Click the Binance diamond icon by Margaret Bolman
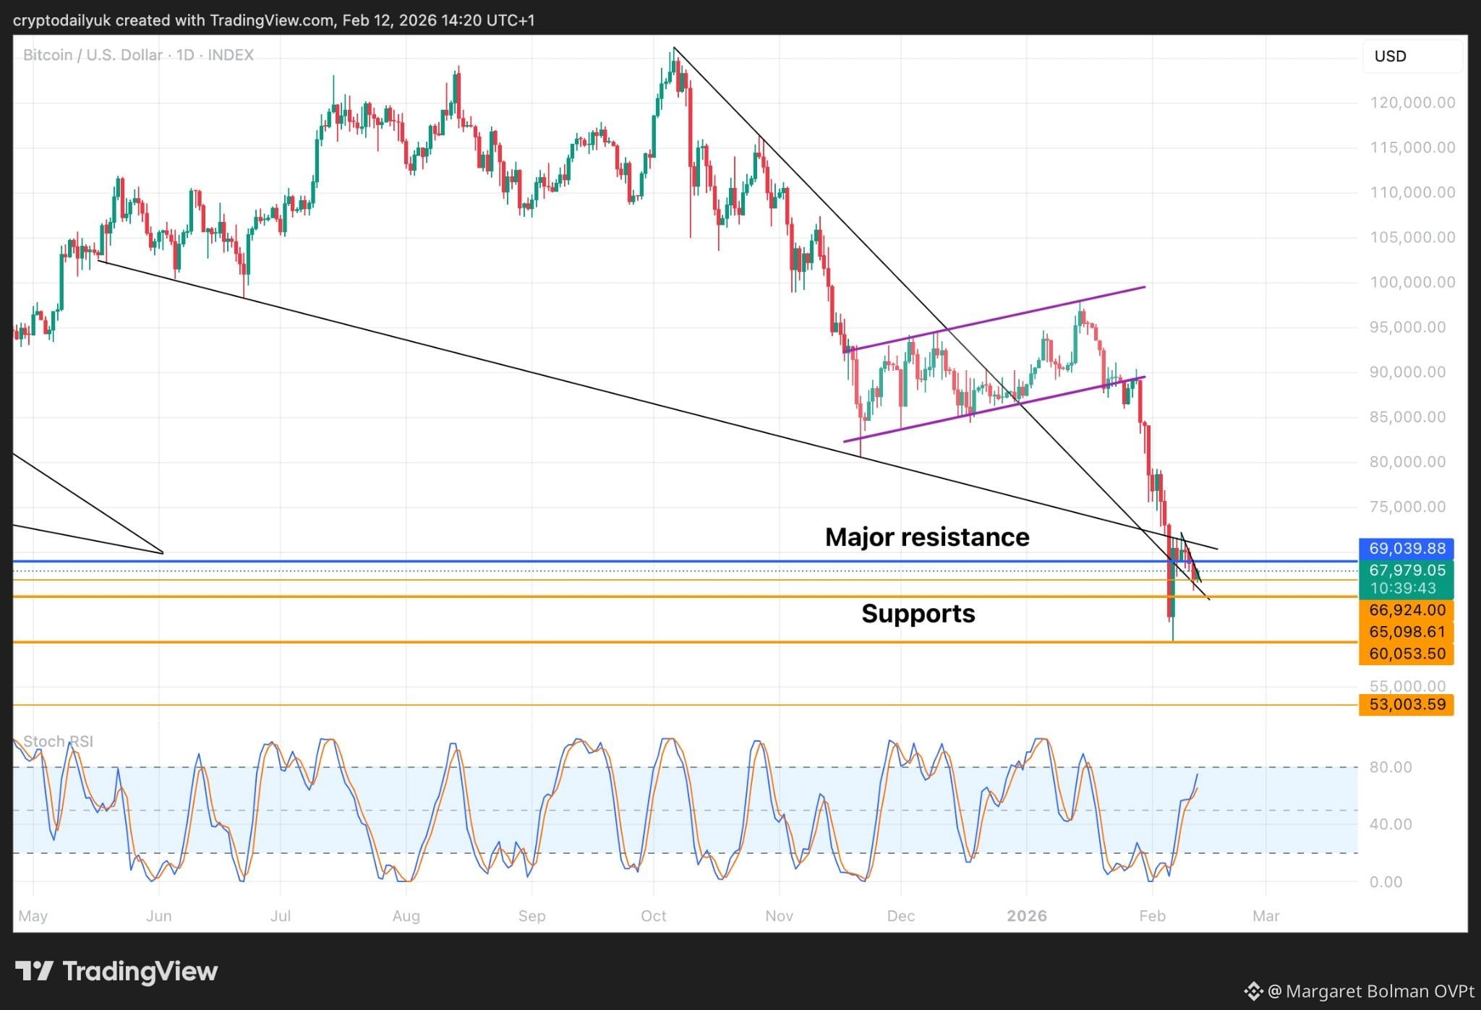 click(1253, 990)
